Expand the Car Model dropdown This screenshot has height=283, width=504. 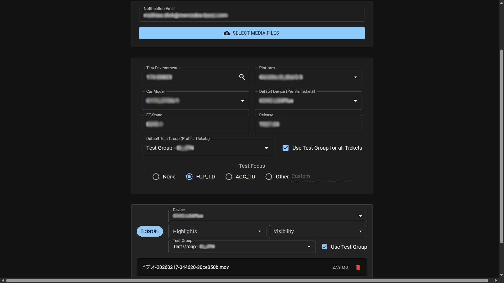click(242, 101)
